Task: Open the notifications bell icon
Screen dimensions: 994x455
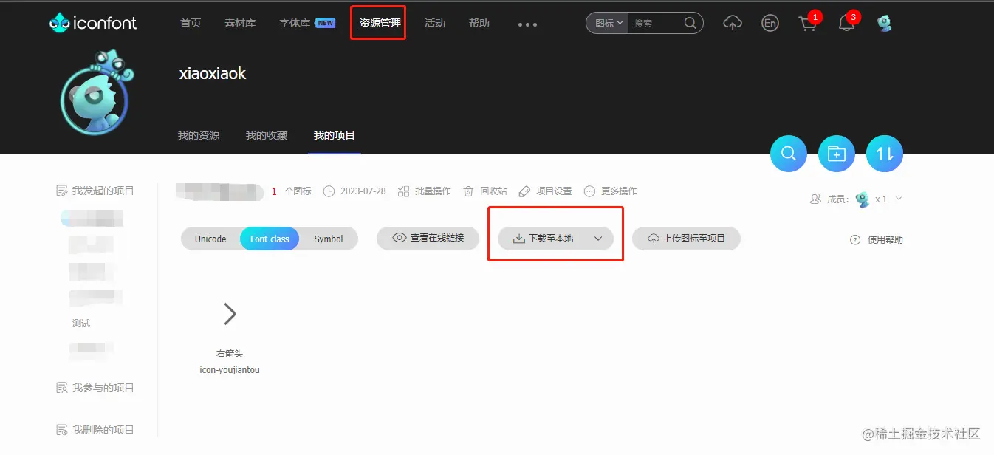Action: (x=846, y=24)
